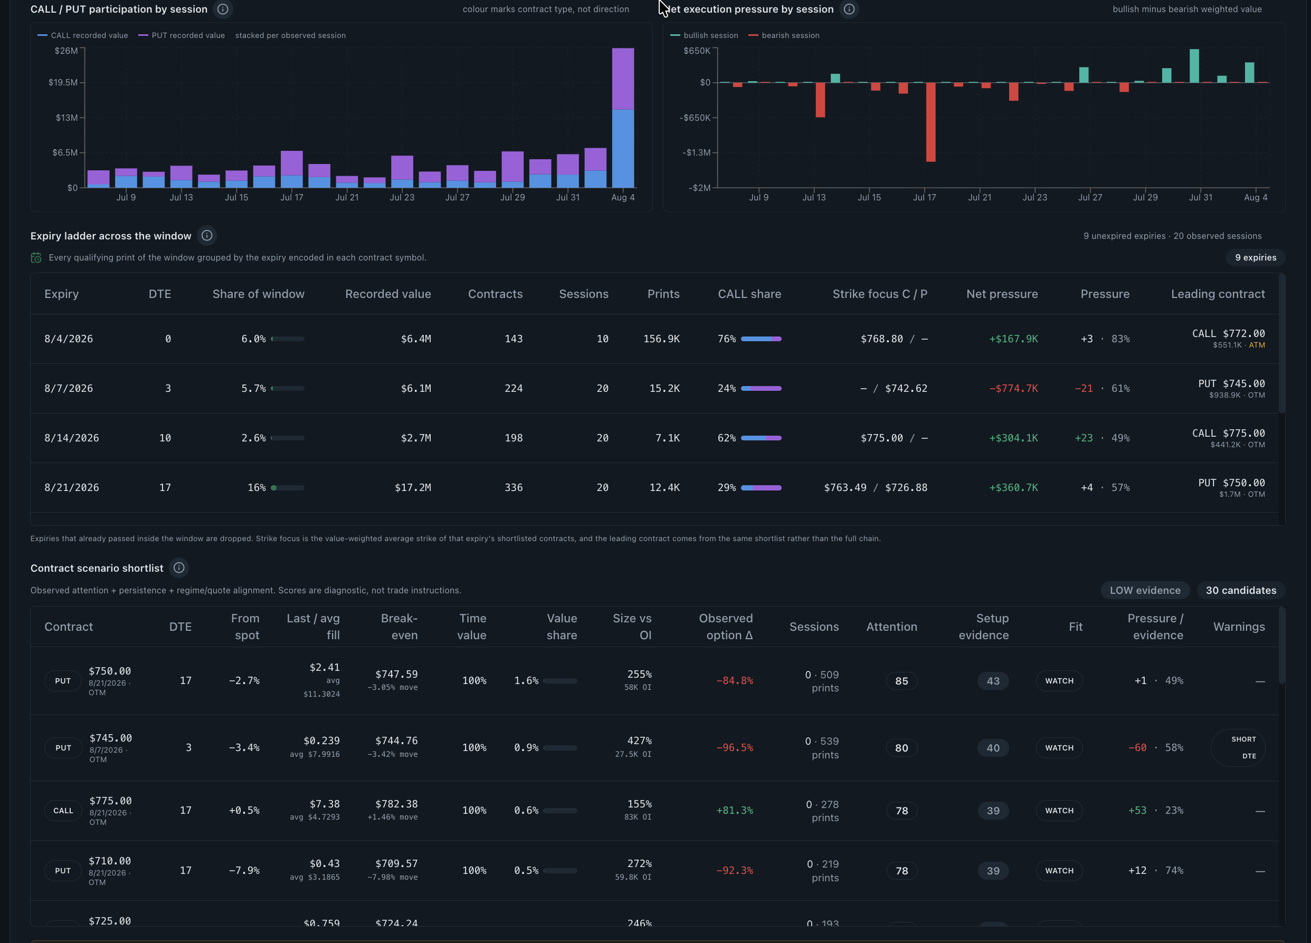Click PUT recorded value legend entry
1311x943 pixels.
coord(182,35)
